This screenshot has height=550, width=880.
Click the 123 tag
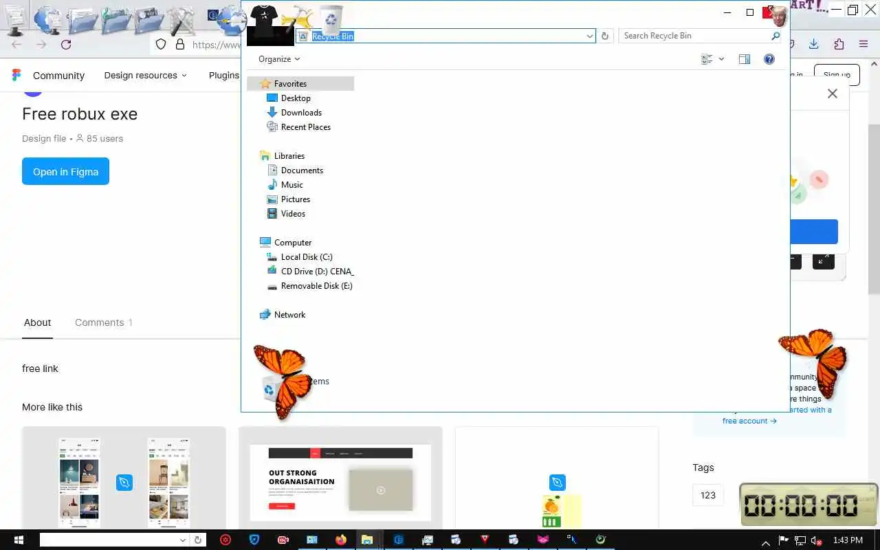708,495
